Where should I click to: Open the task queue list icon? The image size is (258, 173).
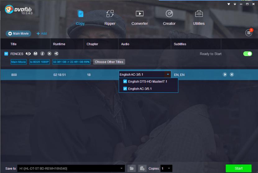point(249,33)
